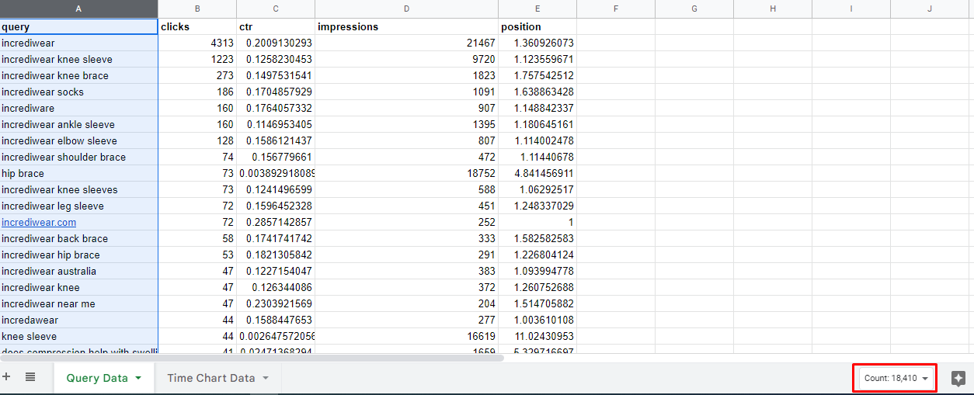Select the 'incrediwear hip brace' cell
Viewport: 974px width, 395px height.
79,255
